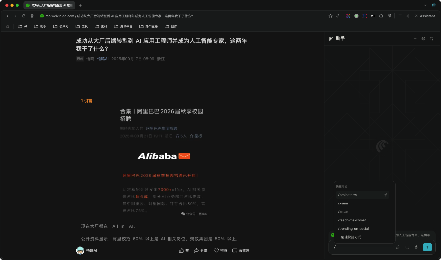Click the three-line reader icon in the toolbar
Screen dimensions: 441x260
[x=400, y=16]
